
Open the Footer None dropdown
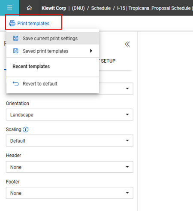(69, 193)
